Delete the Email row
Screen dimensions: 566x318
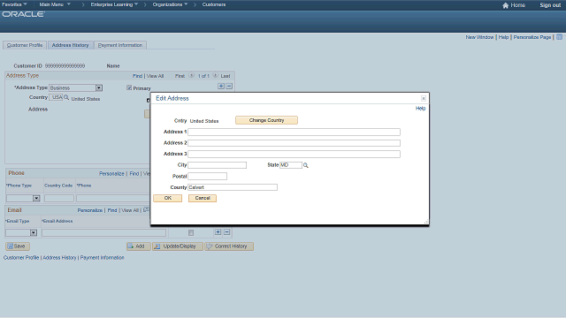pos(226,232)
